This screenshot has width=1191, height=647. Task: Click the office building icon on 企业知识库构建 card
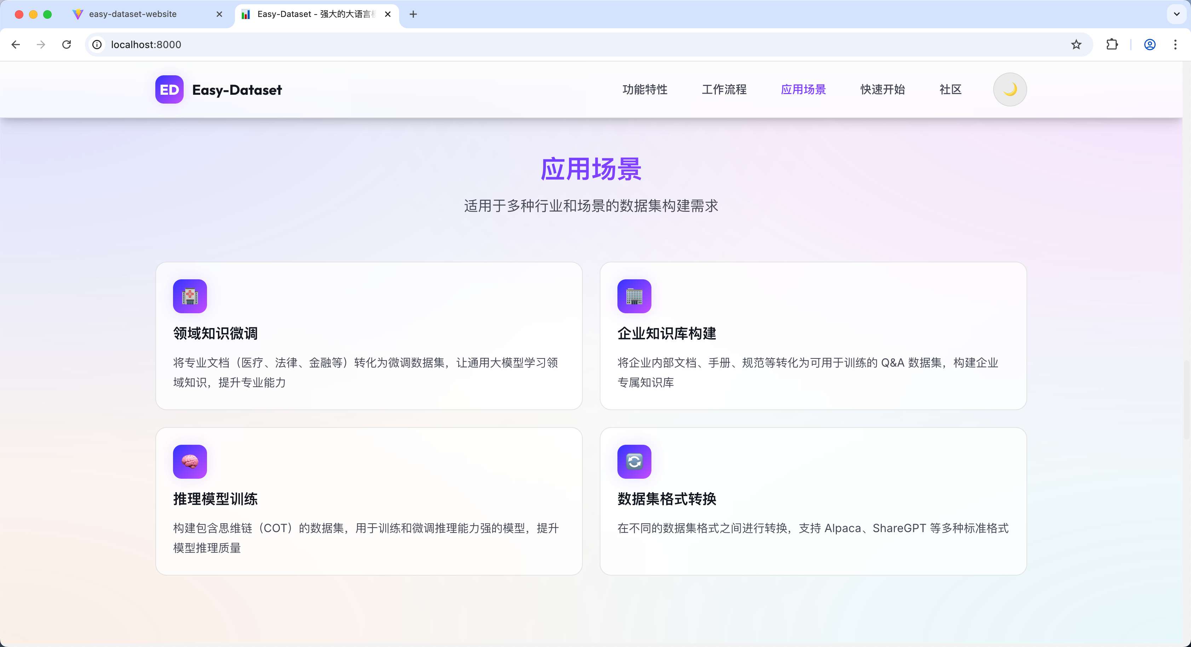pyautogui.click(x=634, y=296)
